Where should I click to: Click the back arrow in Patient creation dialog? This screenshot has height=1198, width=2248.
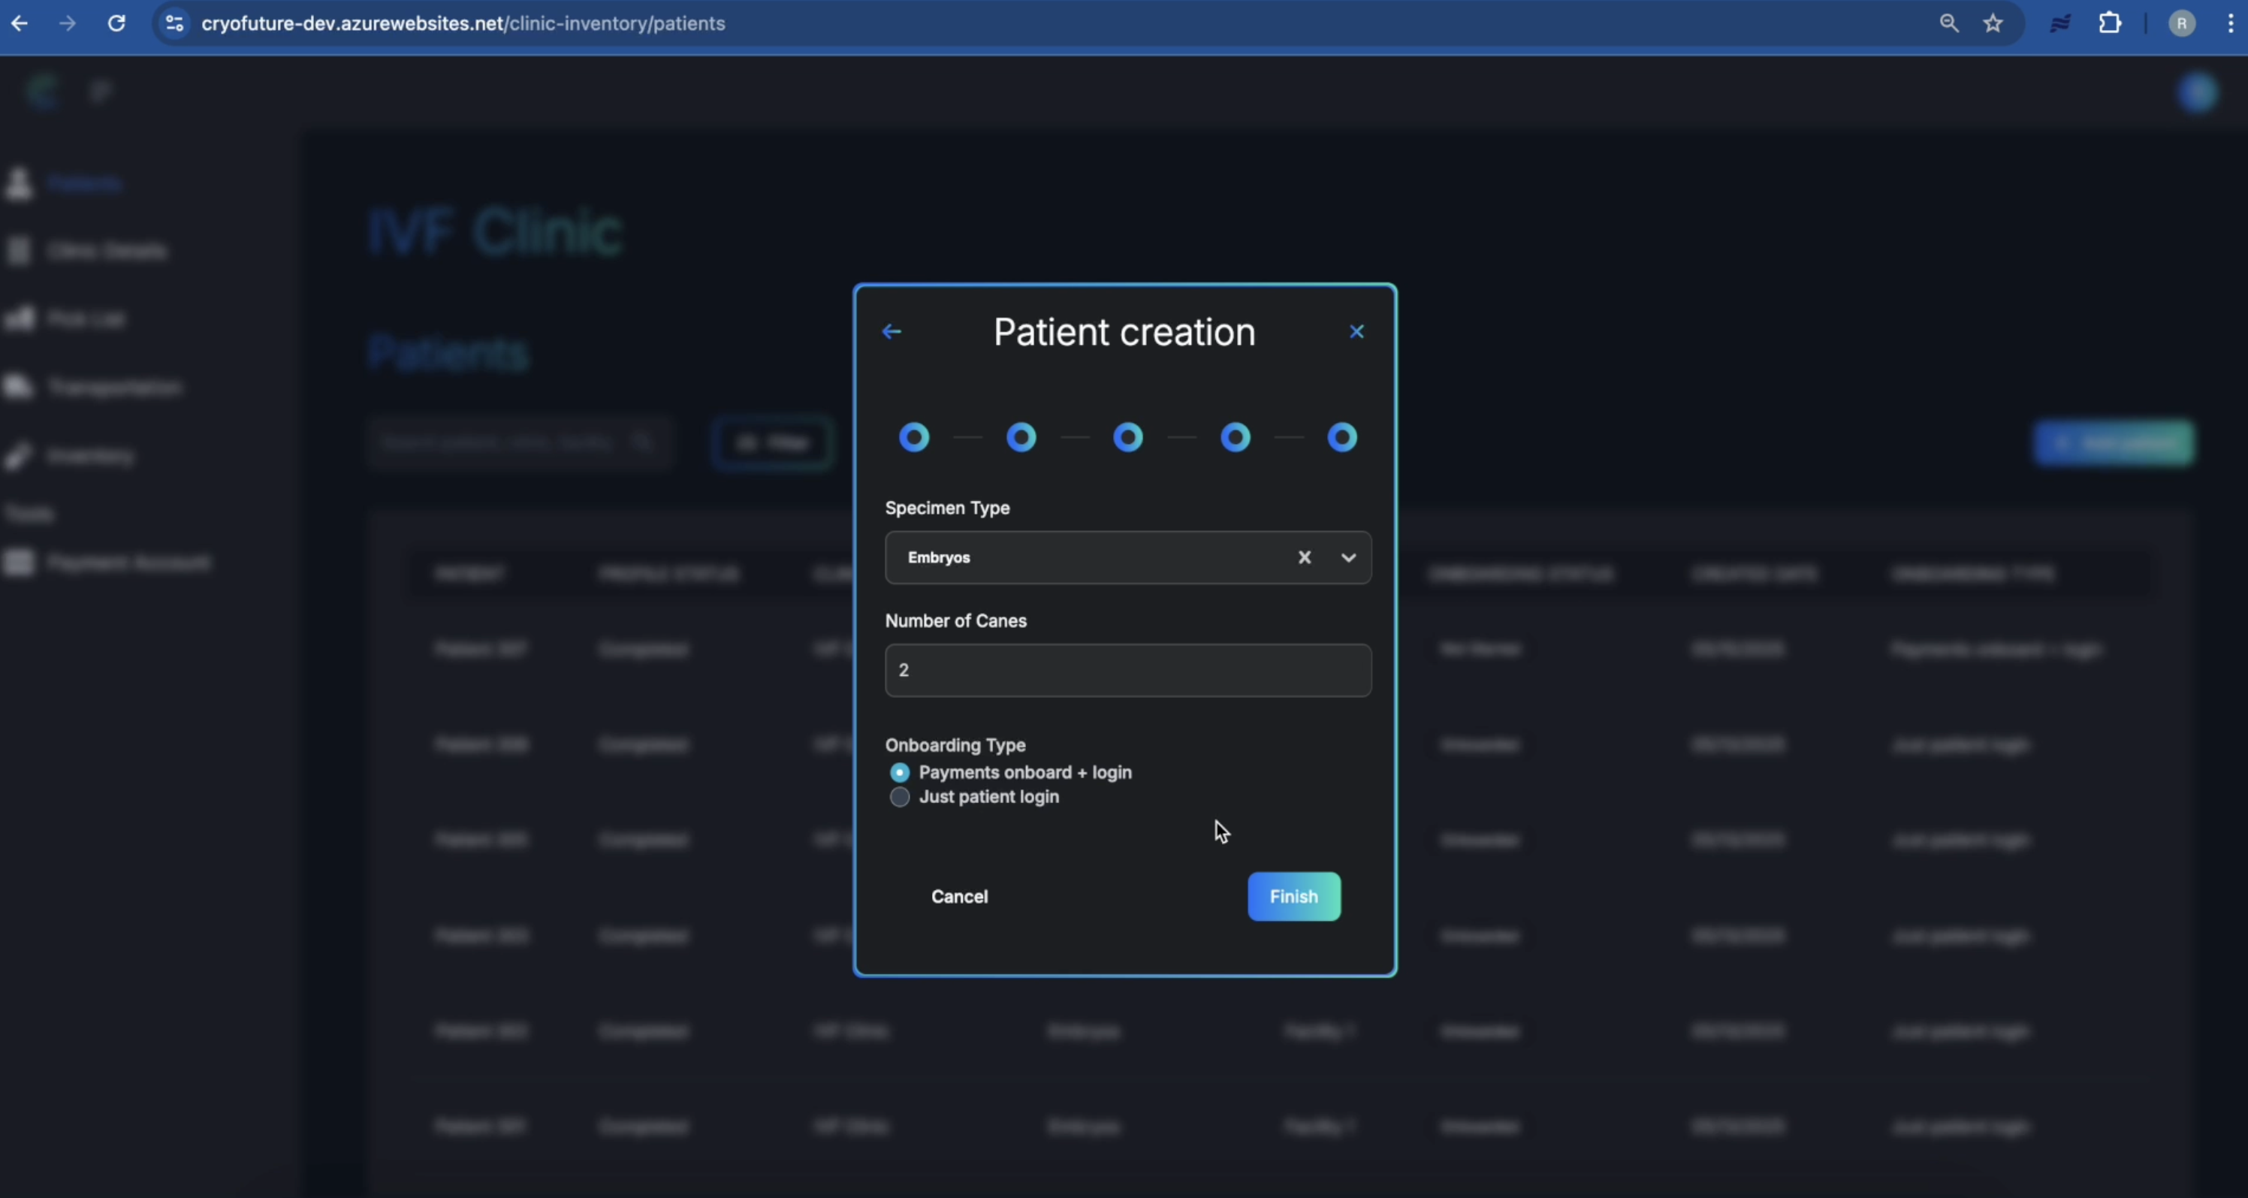[891, 331]
